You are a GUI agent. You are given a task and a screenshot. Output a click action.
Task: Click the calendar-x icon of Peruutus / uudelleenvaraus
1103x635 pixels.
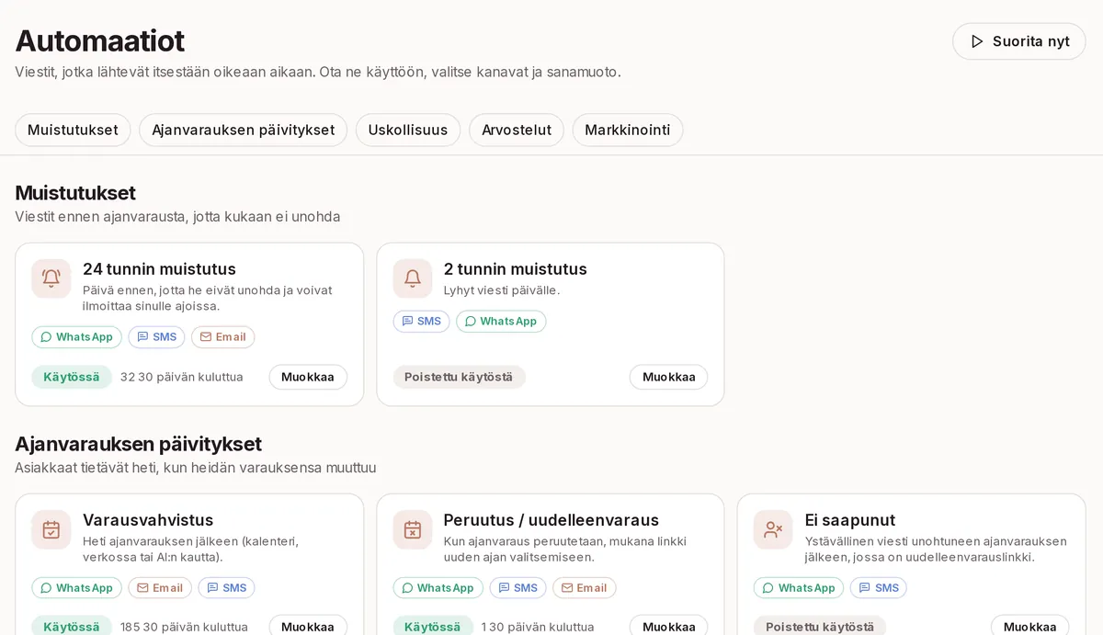coord(413,529)
